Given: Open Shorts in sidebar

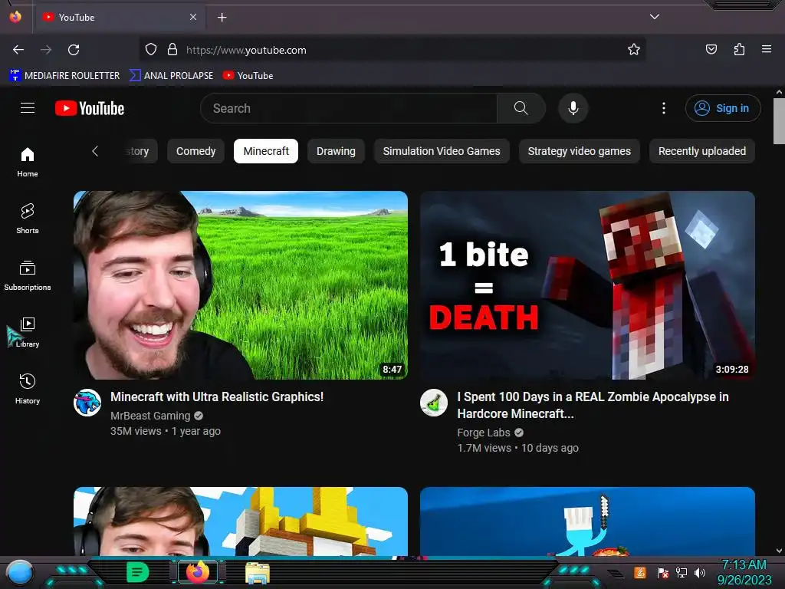Looking at the screenshot, I should pyautogui.click(x=28, y=219).
